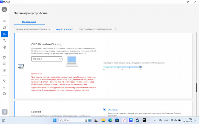This screenshot has height=124, width=199.
Task: Click the OLED Flicker-Free Dimming heading
Action: coord(46,44)
